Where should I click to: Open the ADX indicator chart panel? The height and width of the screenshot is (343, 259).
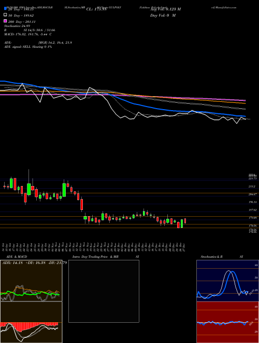(x=31, y=281)
